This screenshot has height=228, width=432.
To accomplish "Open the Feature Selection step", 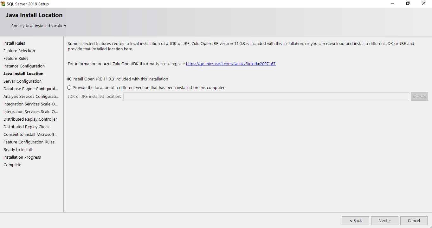I will pyautogui.click(x=19, y=51).
